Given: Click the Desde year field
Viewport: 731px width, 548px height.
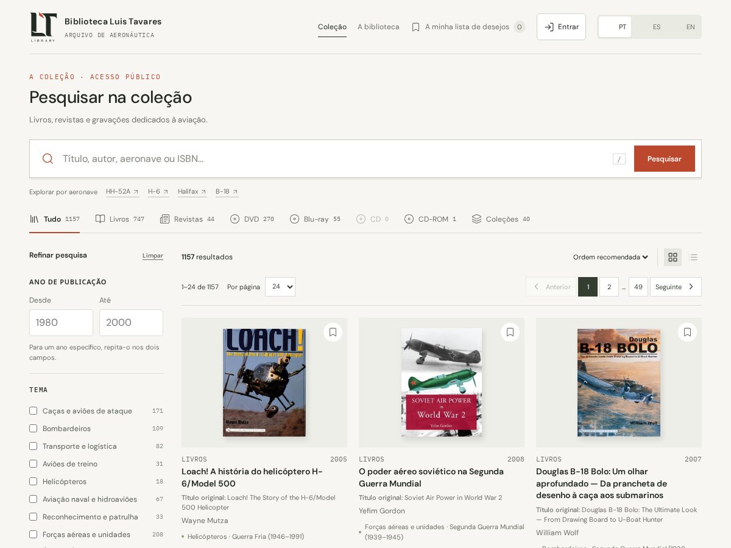Looking at the screenshot, I should [x=61, y=323].
